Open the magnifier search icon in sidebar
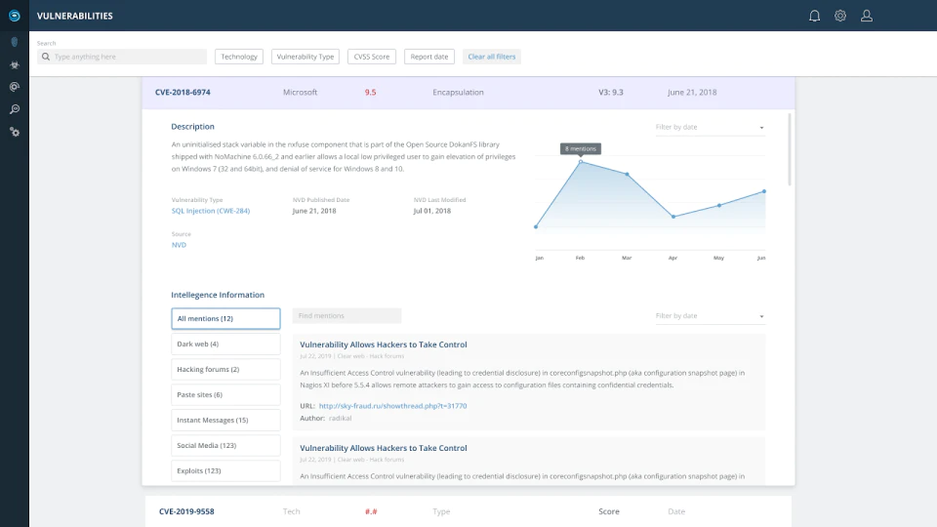Viewport: 937px width, 527px height. (15, 109)
